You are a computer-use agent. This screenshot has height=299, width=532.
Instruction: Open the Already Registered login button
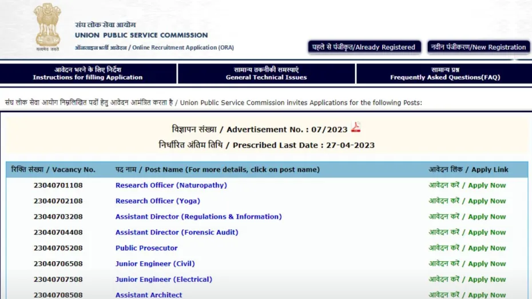coord(364,47)
